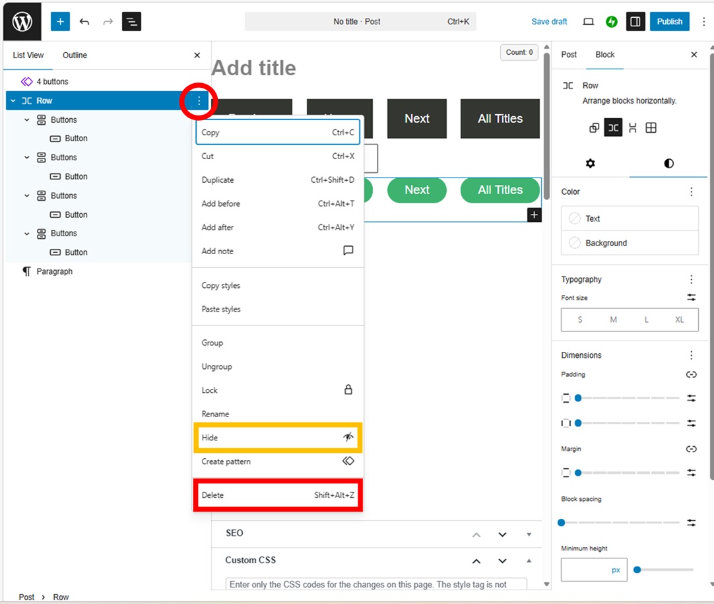This screenshot has height=604, width=714.
Task: Open the Jetpack icon in top bar
Action: tap(612, 21)
